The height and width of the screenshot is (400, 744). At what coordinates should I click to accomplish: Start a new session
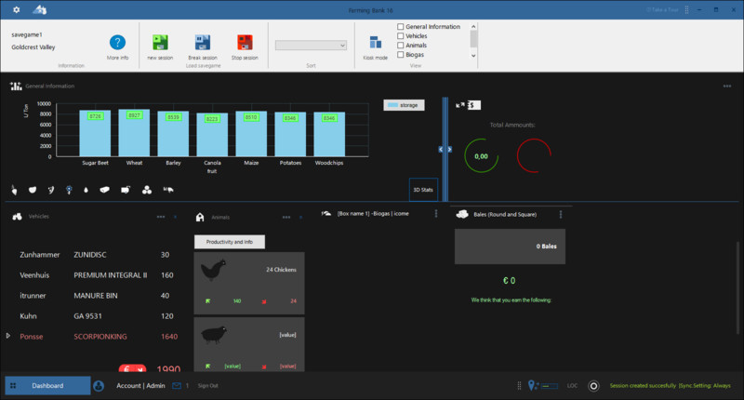point(160,42)
